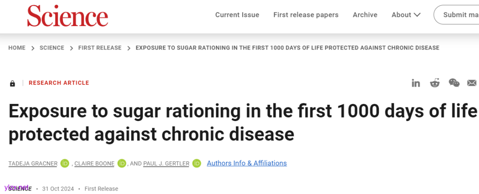Open Authors Info & Affiliations link

(247, 163)
